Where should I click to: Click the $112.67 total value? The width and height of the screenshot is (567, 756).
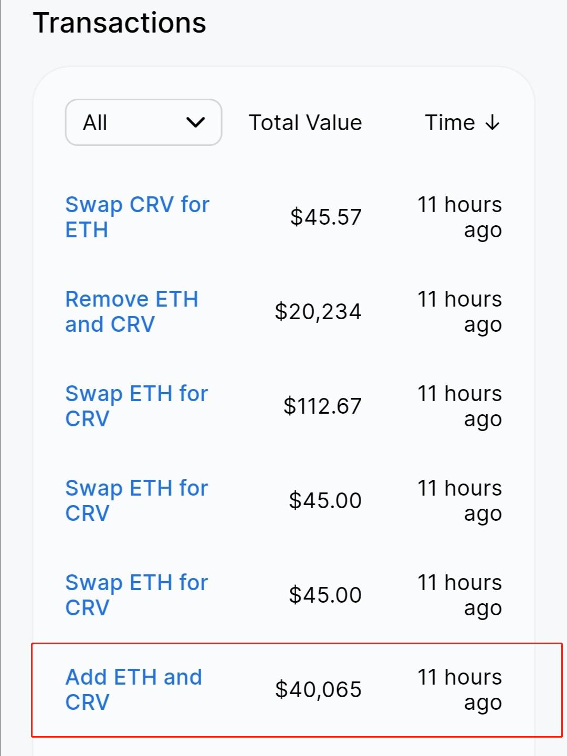[322, 406]
